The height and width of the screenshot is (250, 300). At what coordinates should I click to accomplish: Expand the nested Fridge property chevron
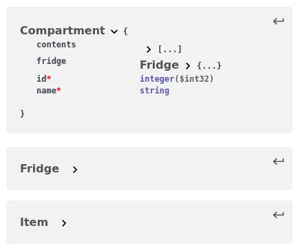188,66
